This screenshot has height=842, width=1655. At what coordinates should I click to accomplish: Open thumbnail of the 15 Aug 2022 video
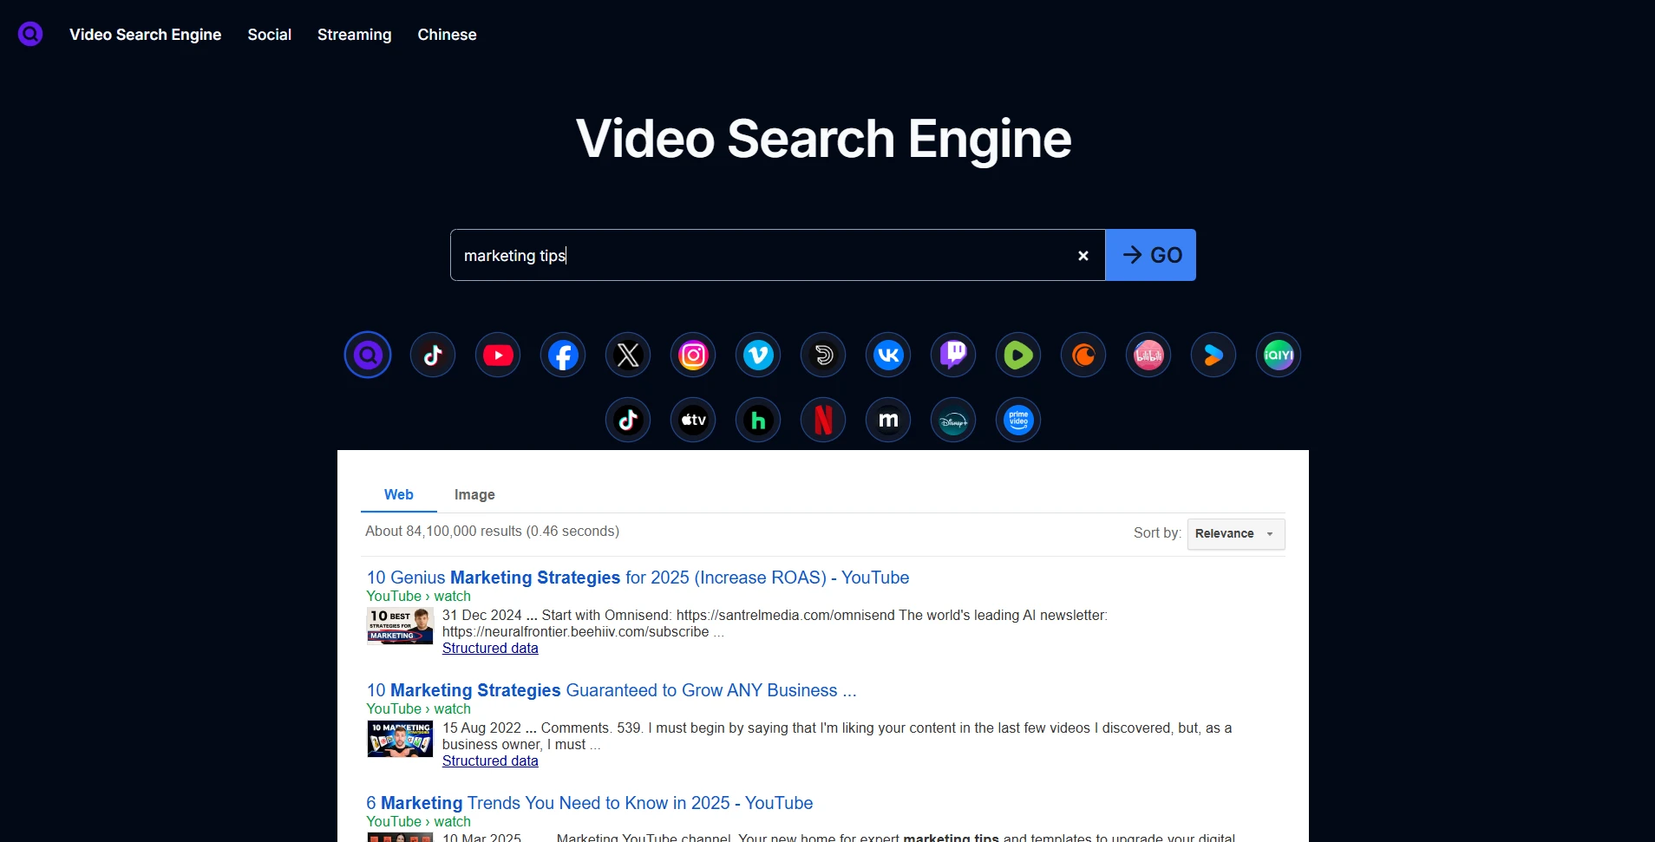(x=400, y=739)
